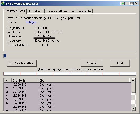
Task: Click the scroll down arrow of connections list
Action: click(133, 109)
